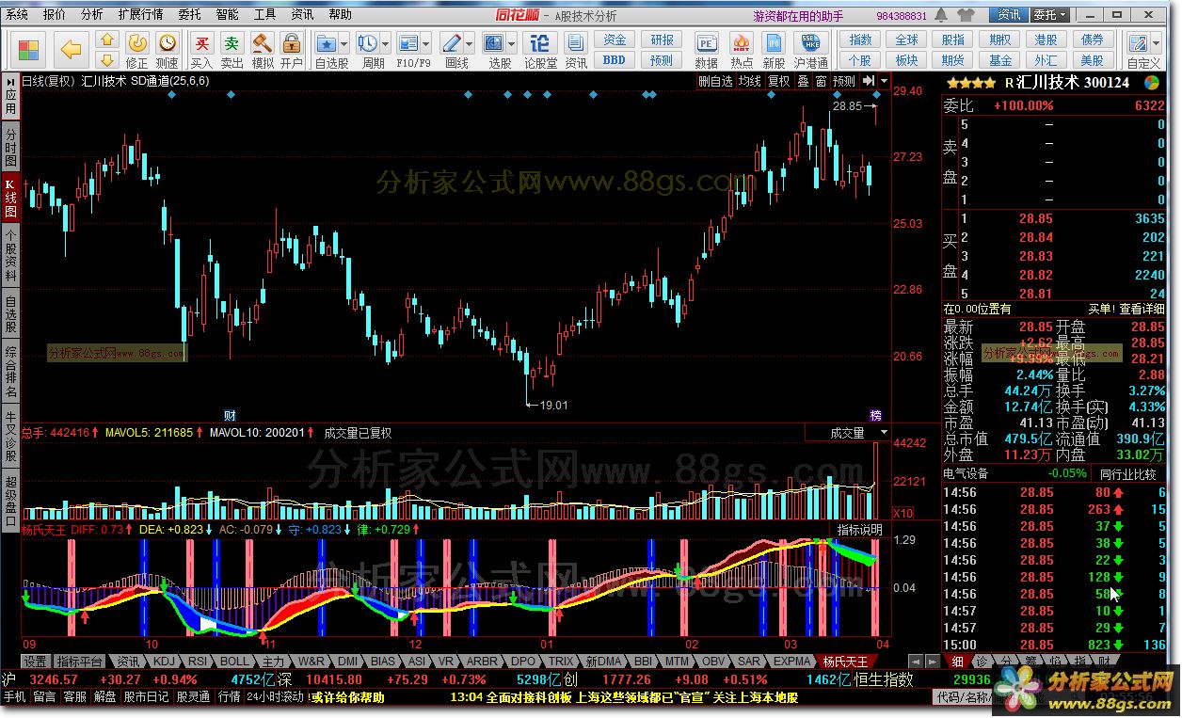Viewport: 1182px width, 718px height.
Task: Expand 选股 dropdown arrow
Action: (513, 44)
